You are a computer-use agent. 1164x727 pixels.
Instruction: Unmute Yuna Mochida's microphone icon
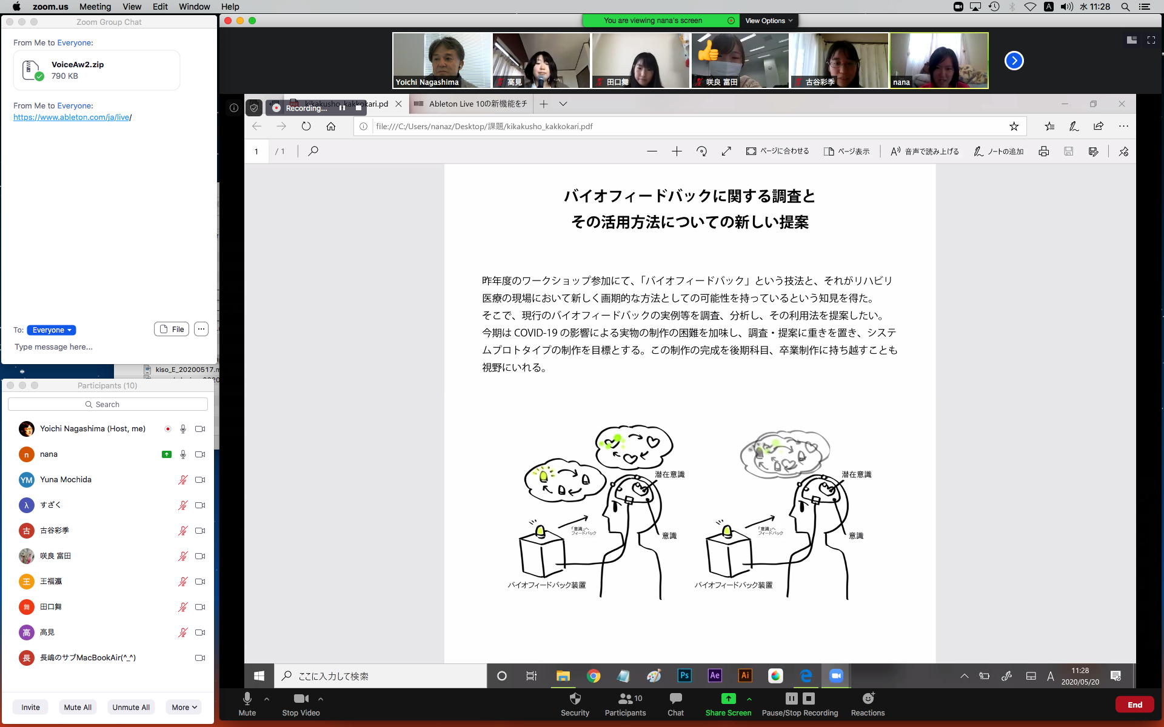tap(182, 480)
